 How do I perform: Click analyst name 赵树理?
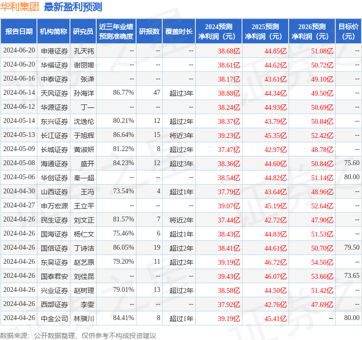(84, 290)
